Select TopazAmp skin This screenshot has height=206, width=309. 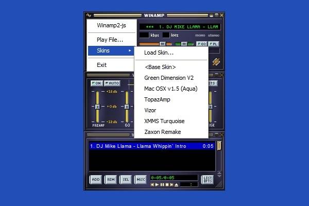coord(171,99)
